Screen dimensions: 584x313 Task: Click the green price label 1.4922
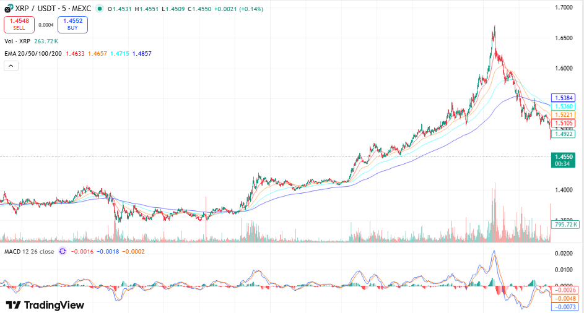tap(563, 134)
